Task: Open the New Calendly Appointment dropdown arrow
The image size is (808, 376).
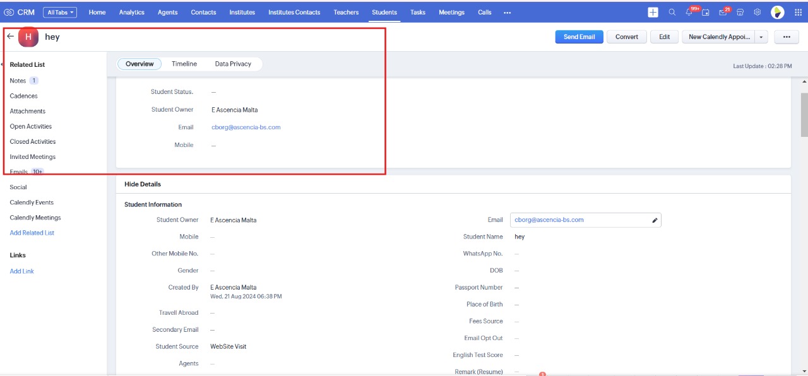Action: [x=761, y=37]
